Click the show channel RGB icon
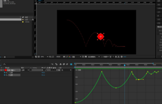Viewport: 162px width, 104px height. pyautogui.click(x=70, y=57)
